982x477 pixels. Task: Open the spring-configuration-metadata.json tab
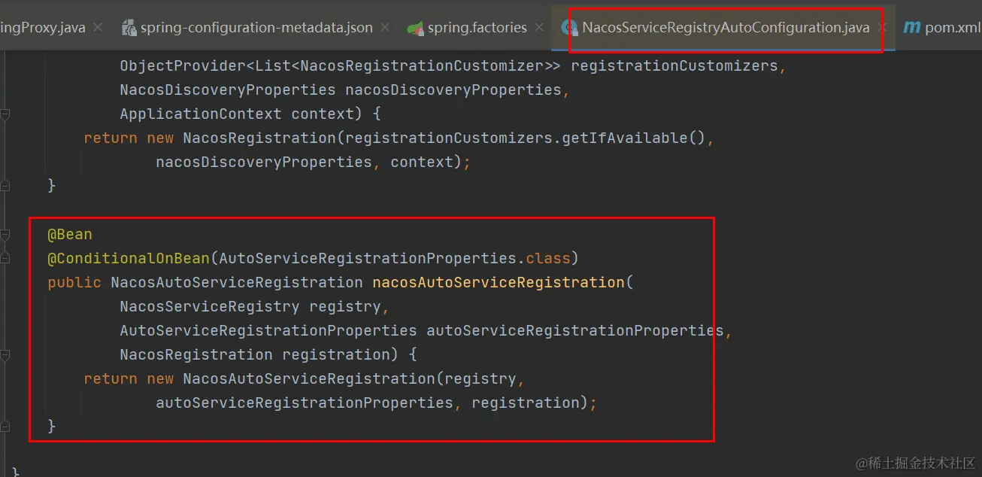[256, 28]
